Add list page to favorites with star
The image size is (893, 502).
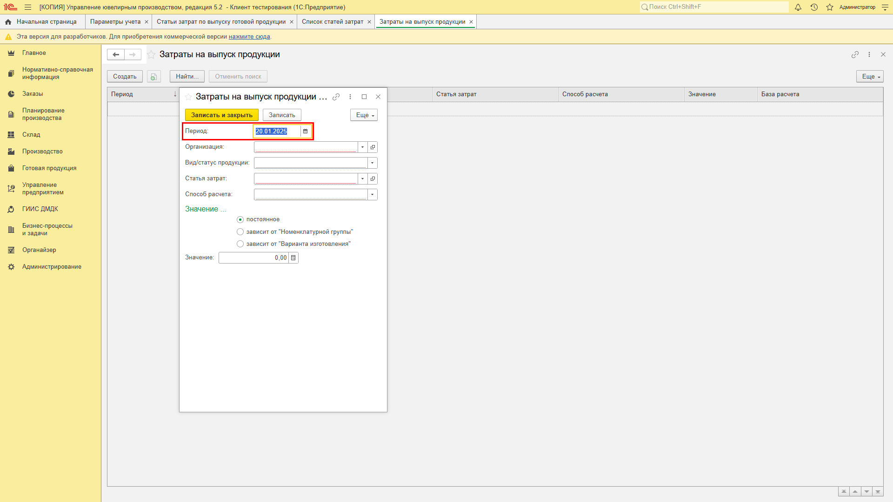[x=151, y=54]
